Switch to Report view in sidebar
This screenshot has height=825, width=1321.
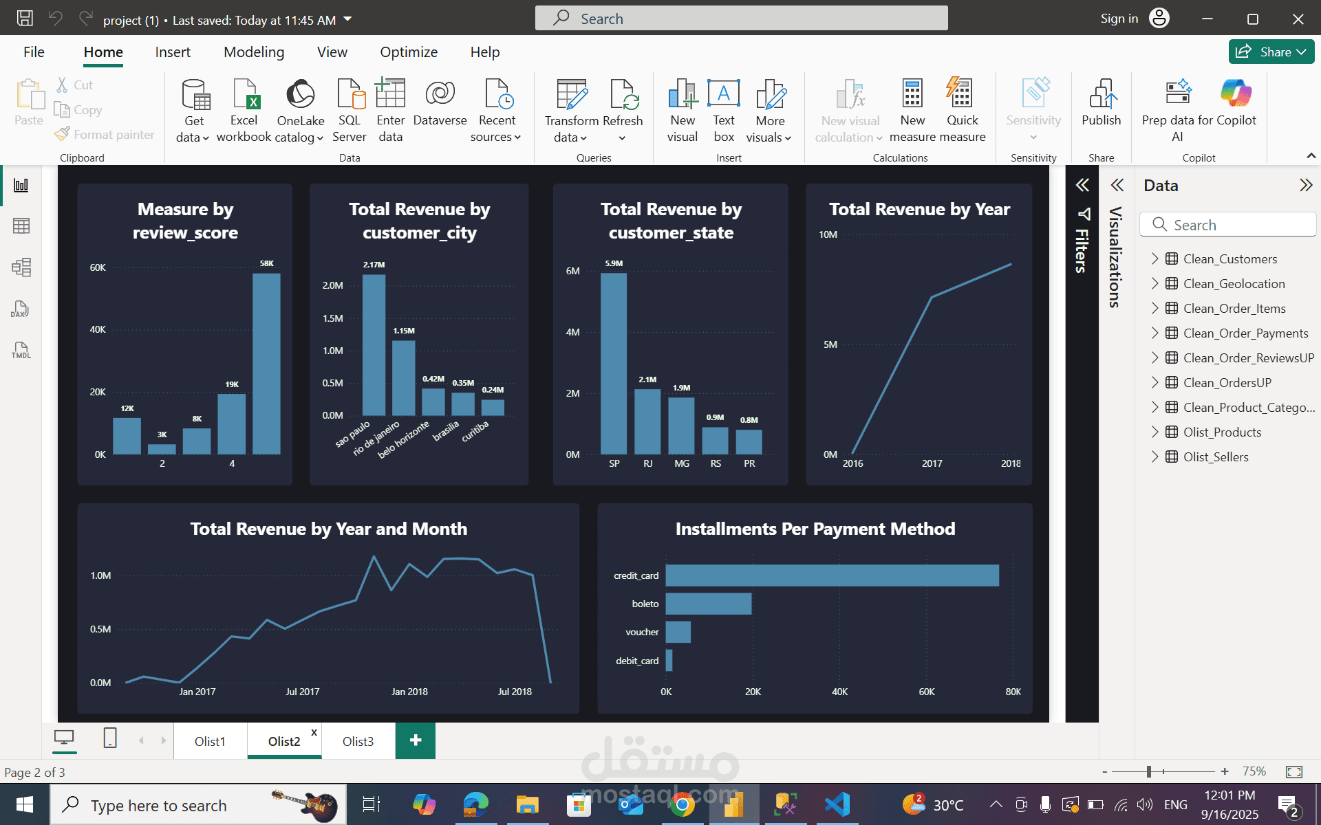[x=21, y=185]
